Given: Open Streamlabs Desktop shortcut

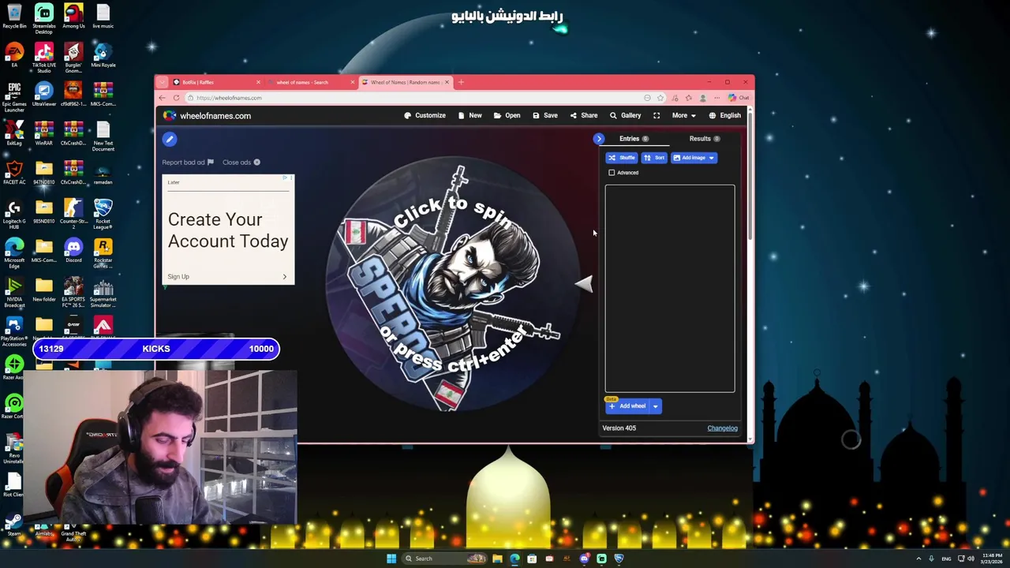Looking at the screenshot, I should pyautogui.click(x=43, y=20).
